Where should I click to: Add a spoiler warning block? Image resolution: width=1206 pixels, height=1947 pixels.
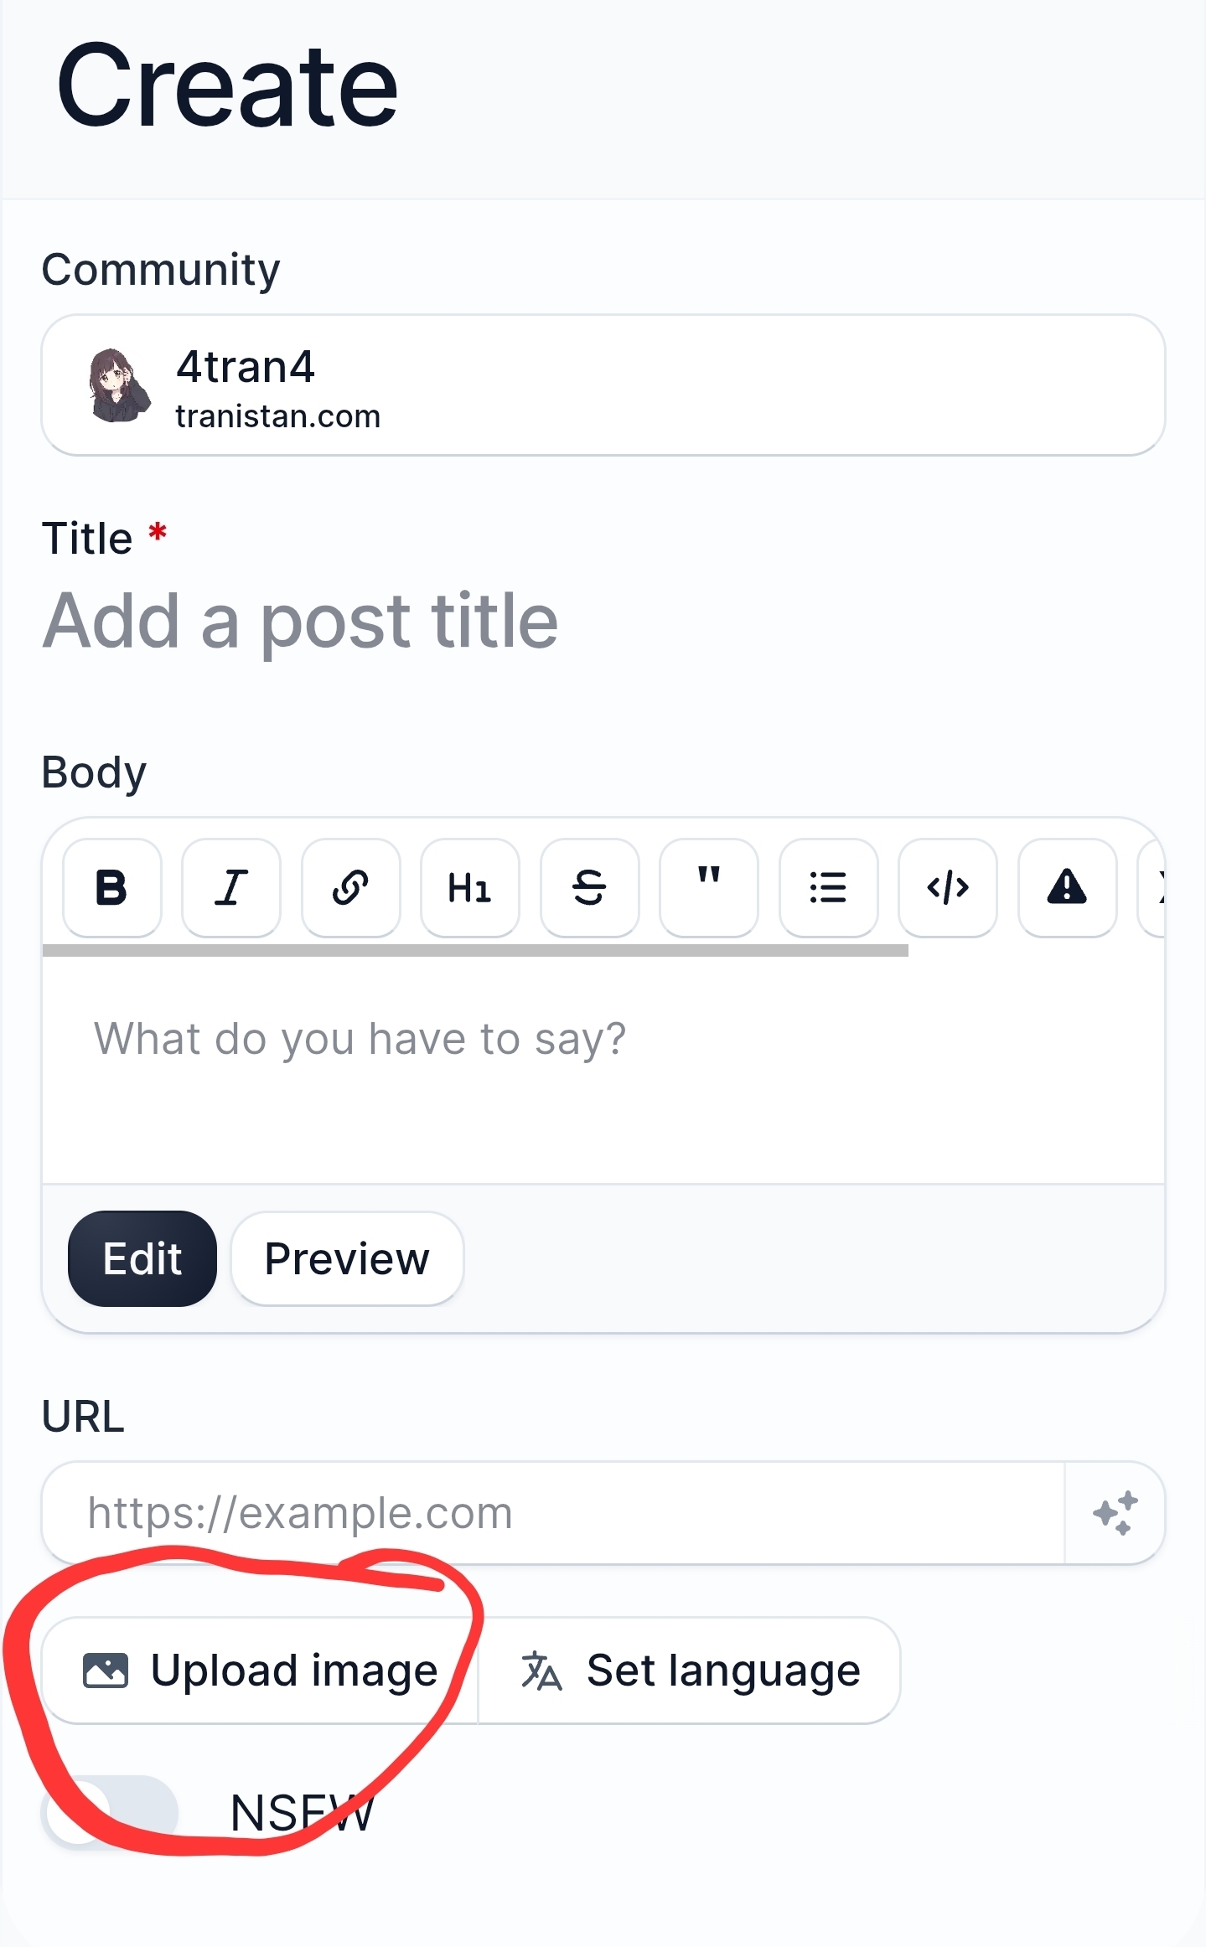click(x=1067, y=888)
